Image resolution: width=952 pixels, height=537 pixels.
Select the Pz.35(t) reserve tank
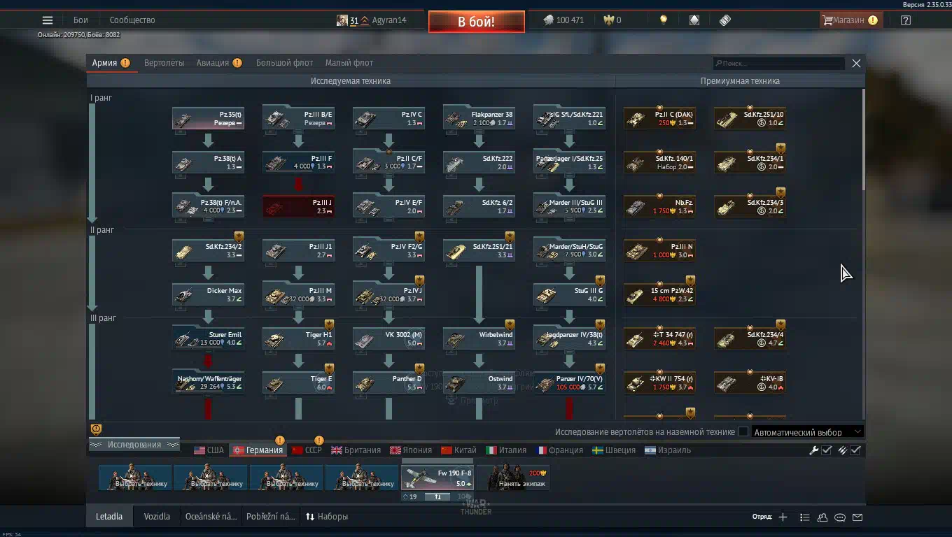[x=208, y=119]
